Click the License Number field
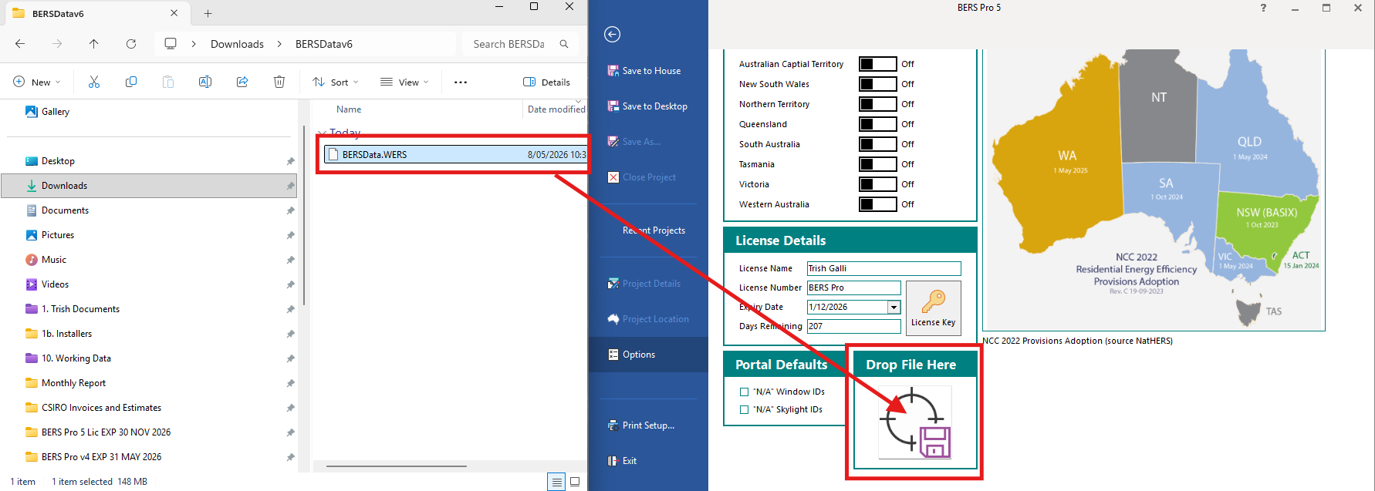Viewport: 1375px width, 491px height. tap(854, 288)
